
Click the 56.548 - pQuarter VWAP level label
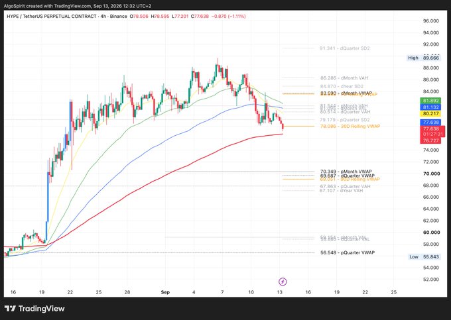coord(348,252)
